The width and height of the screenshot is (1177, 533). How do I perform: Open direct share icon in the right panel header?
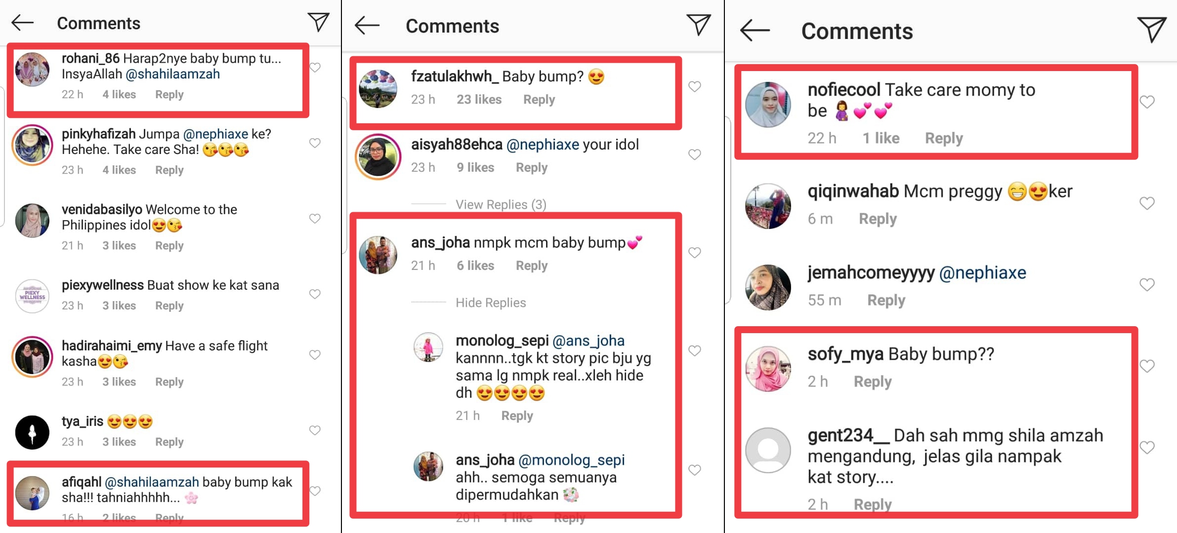[1151, 30]
